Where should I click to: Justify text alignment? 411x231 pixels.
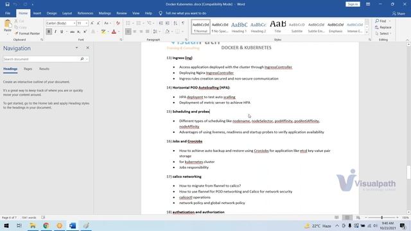tap(147, 31)
